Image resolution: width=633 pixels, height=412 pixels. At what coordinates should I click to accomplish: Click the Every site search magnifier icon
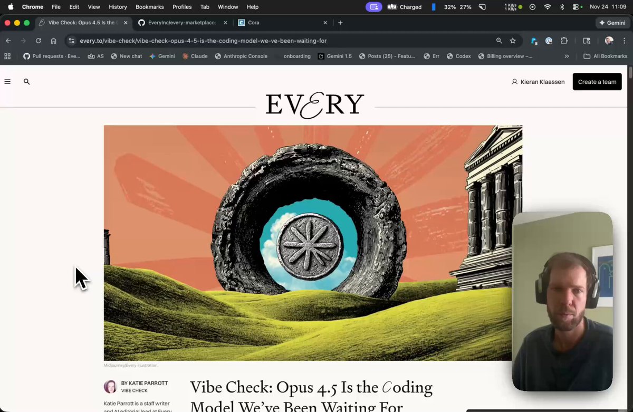pyautogui.click(x=27, y=82)
